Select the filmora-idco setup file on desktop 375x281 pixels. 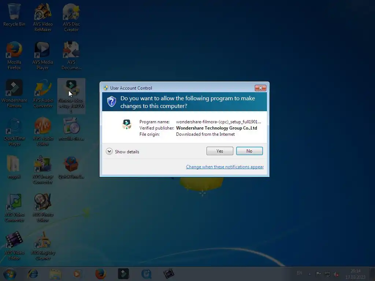[x=71, y=96]
